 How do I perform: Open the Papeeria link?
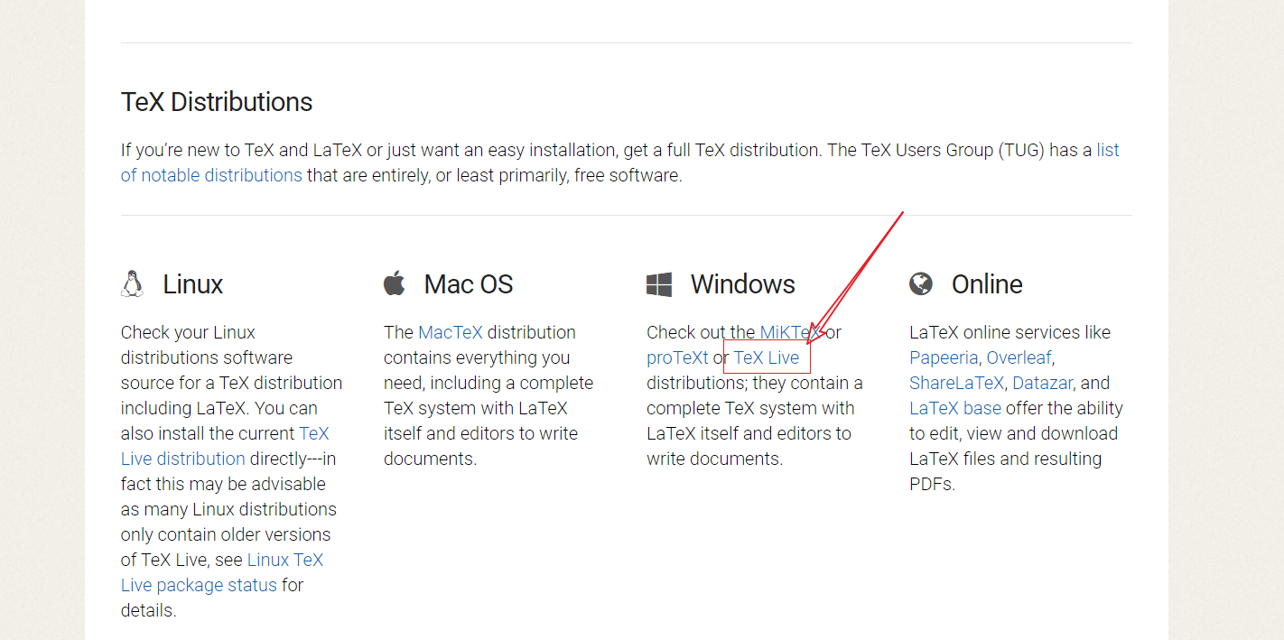(944, 357)
